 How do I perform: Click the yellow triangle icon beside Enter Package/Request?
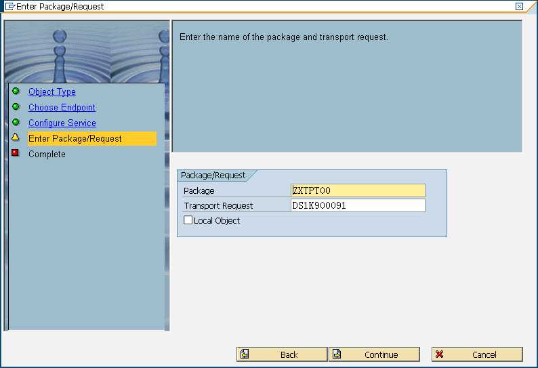pyautogui.click(x=16, y=138)
